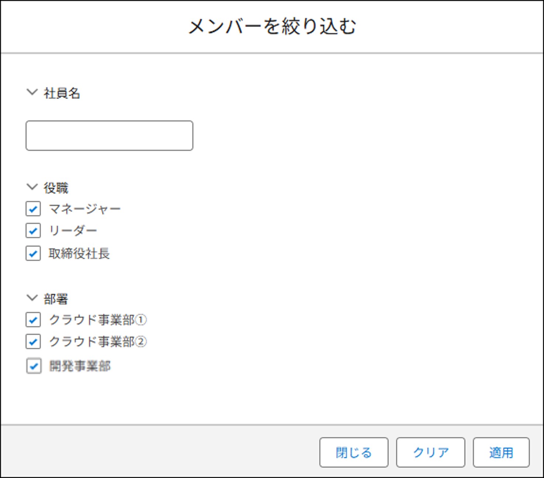Uncheck the クラウド事業部① department filter
Viewport: 544px width, 478px height.
pyautogui.click(x=33, y=320)
